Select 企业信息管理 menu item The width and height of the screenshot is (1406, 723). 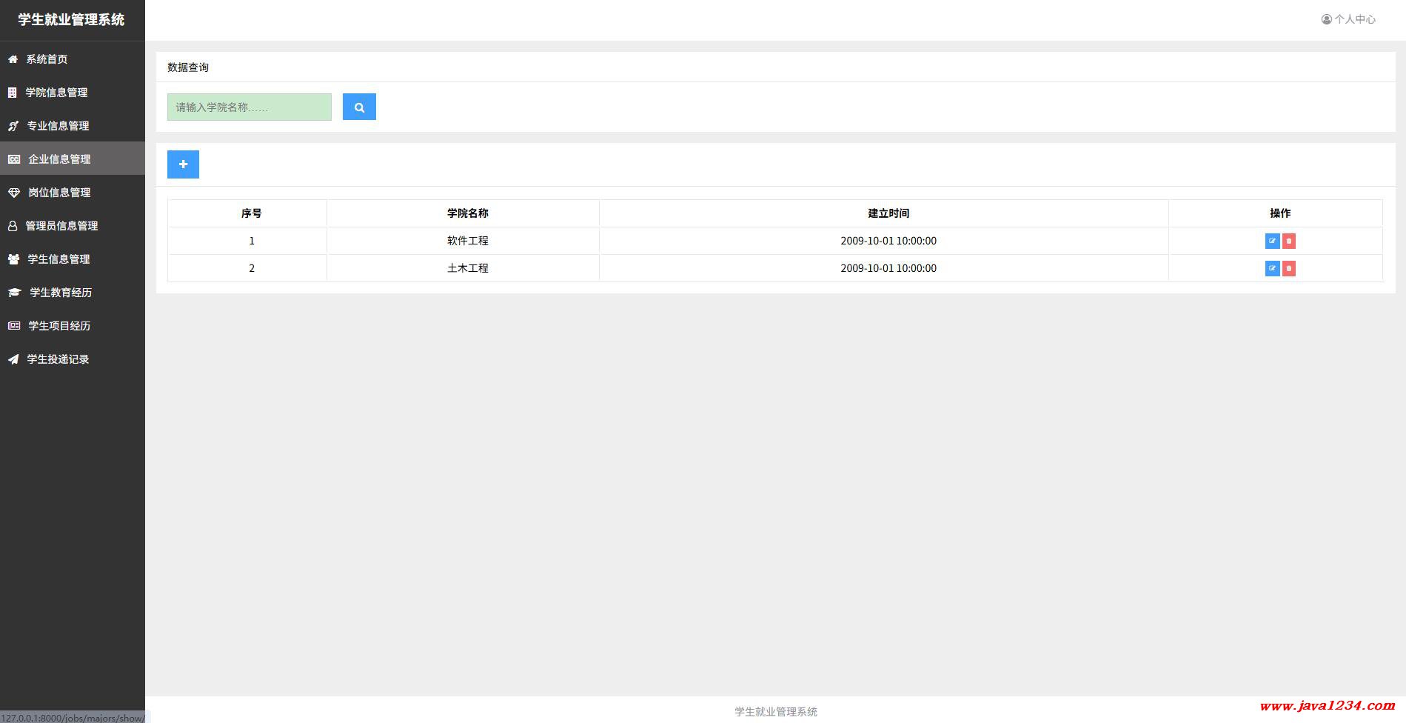click(59, 159)
